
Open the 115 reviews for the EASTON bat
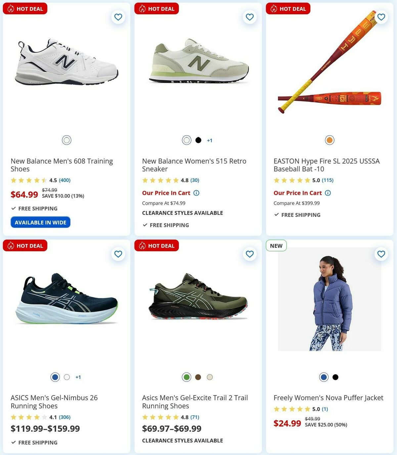(x=328, y=180)
